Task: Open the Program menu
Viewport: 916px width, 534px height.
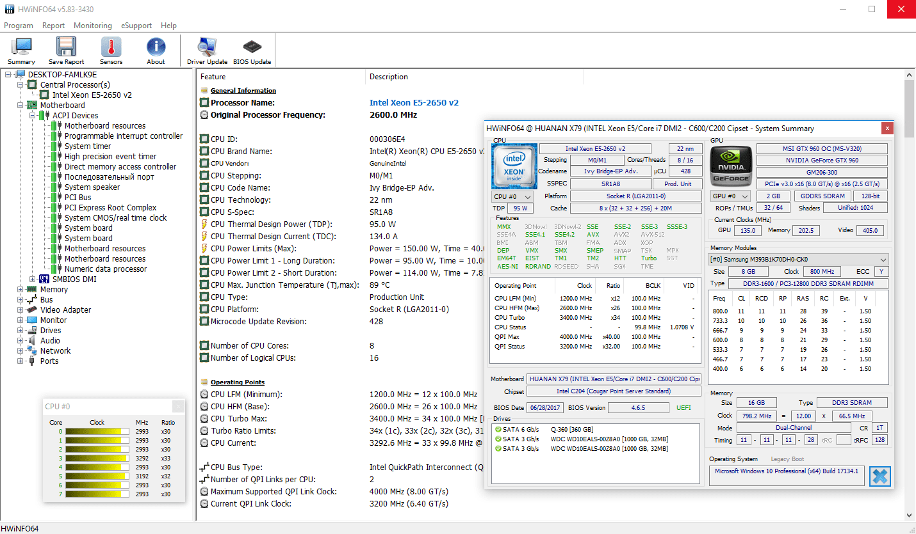Action: point(19,26)
